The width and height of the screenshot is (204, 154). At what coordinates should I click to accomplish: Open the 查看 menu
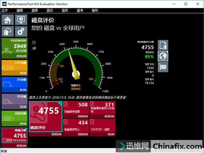click(x=35, y=11)
